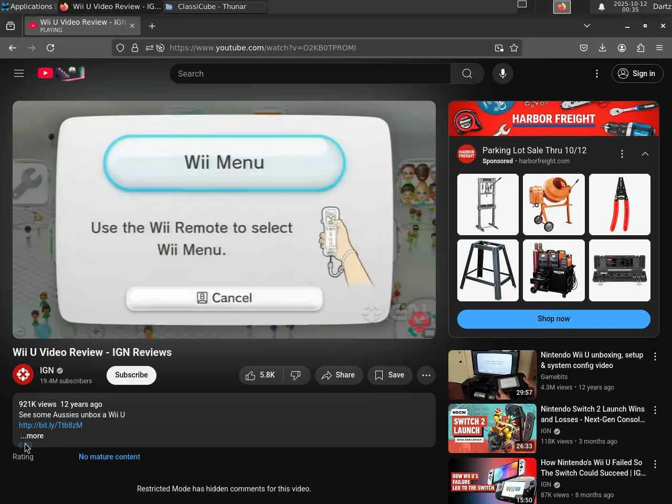Subscribe to the IGN channel
The width and height of the screenshot is (672, 504).
(131, 375)
